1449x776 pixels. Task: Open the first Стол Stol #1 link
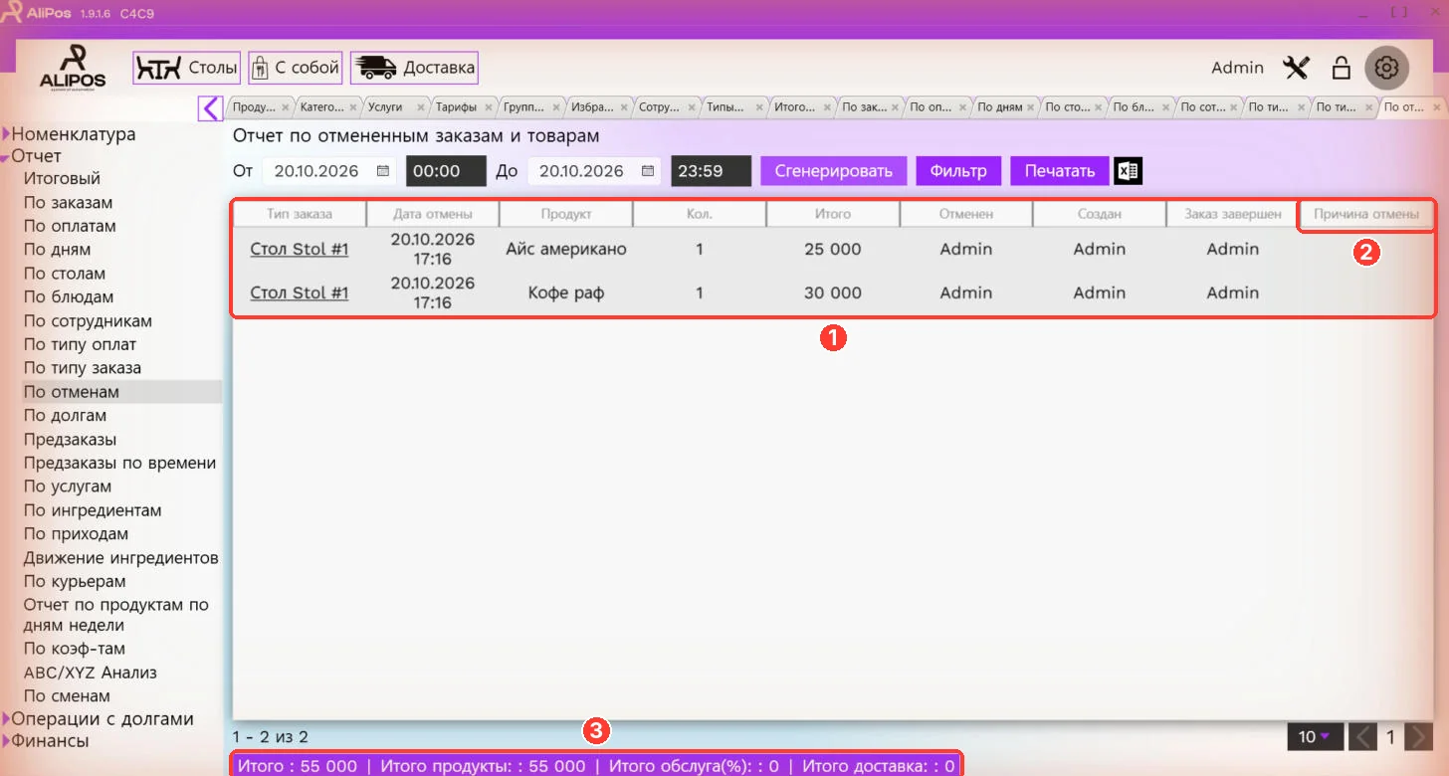[300, 250]
